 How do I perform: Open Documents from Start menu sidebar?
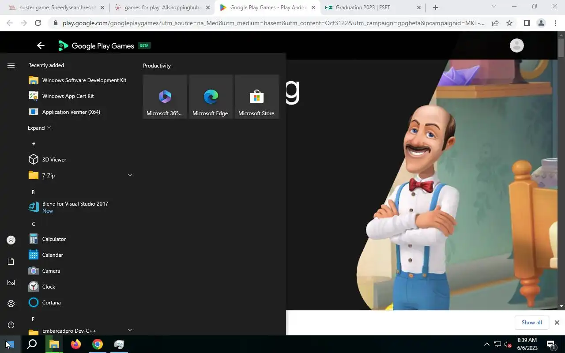click(x=11, y=261)
